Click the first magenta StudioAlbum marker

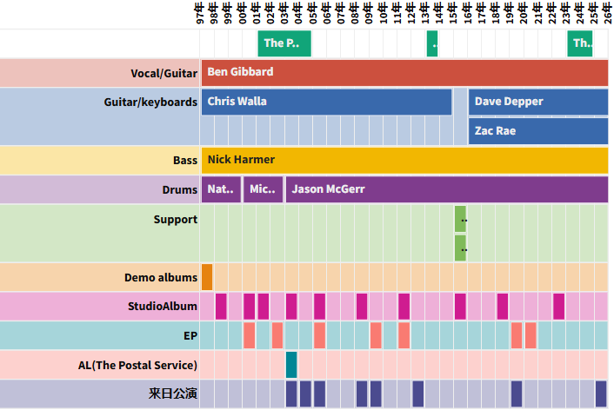[221, 306]
